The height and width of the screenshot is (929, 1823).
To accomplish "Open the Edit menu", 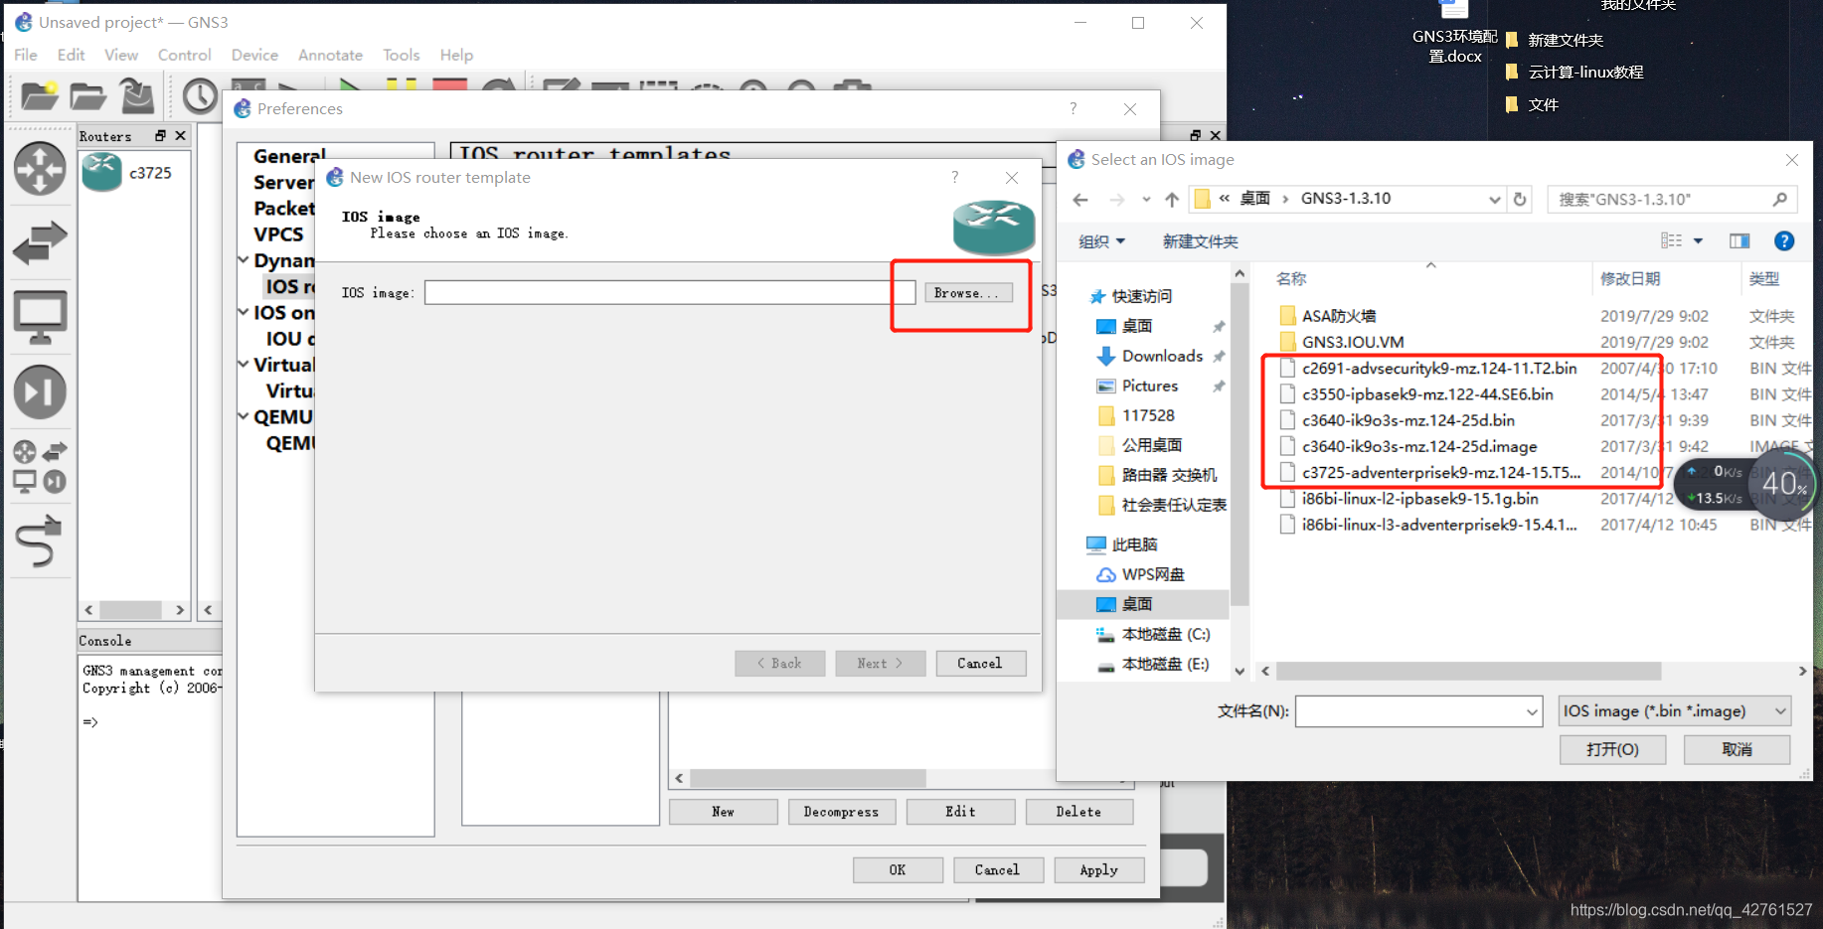I will tap(71, 55).
